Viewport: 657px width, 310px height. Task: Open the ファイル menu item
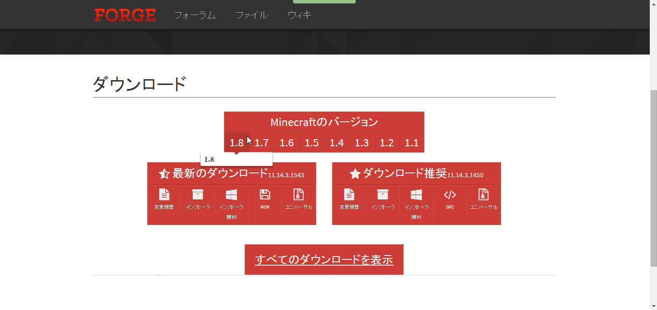pos(252,15)
